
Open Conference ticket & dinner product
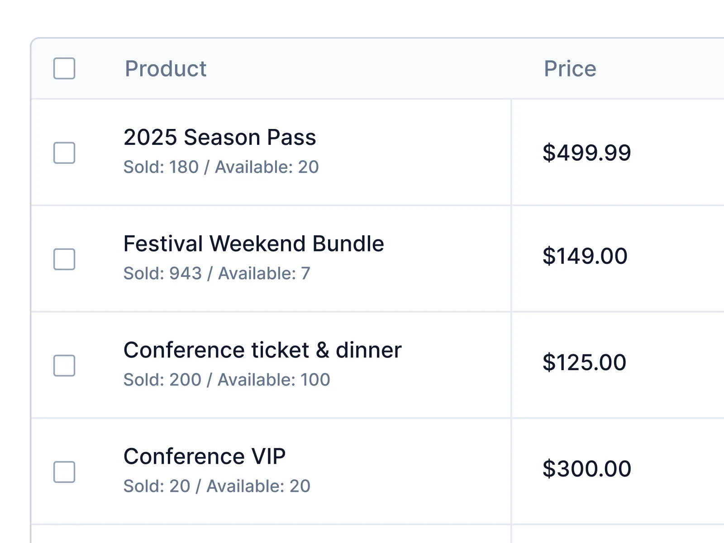click(262, 350)
